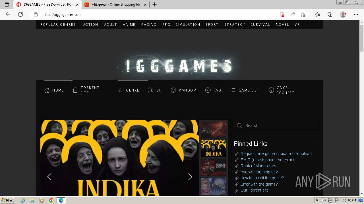364x204 pixels.
Task: Open the taskbar clock 10:40 PM
Action: pyautogui.click(x=349, y=200)
